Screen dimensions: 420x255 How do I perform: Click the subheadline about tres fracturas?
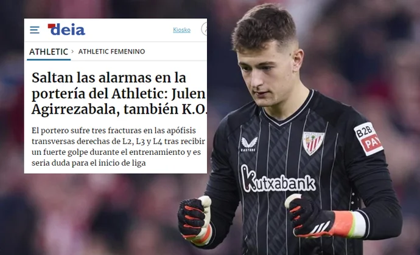[x=118, y=147]
